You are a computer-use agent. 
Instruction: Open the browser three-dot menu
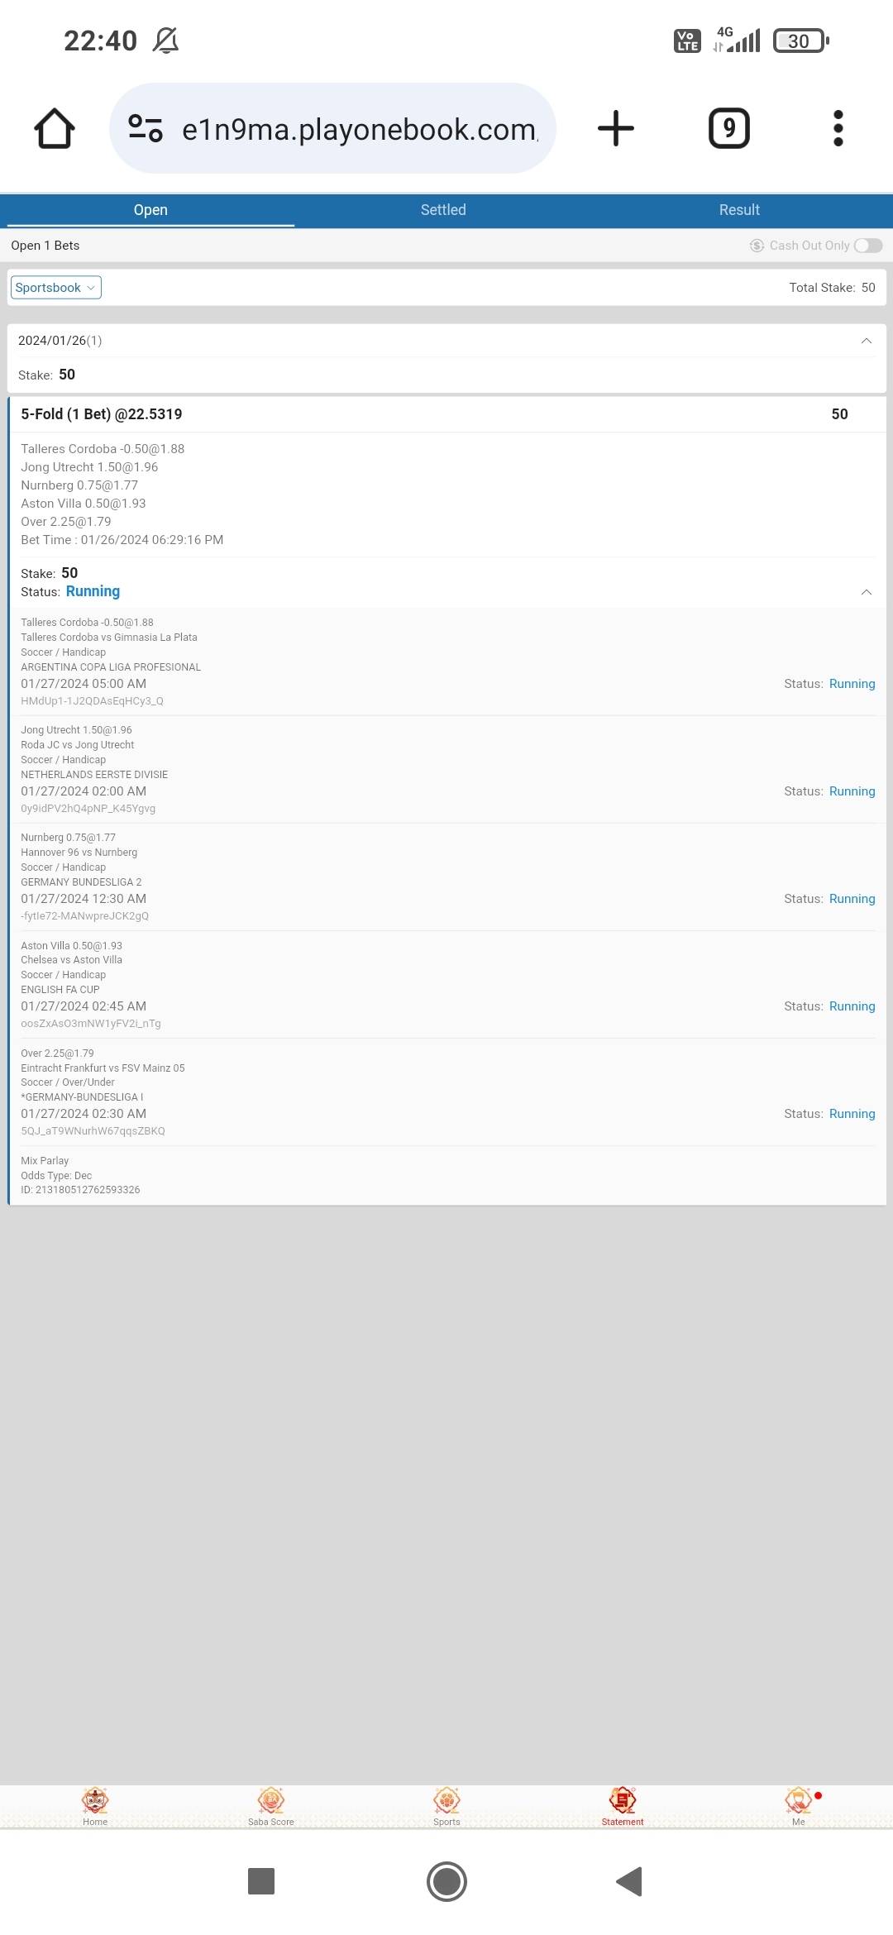838,128
